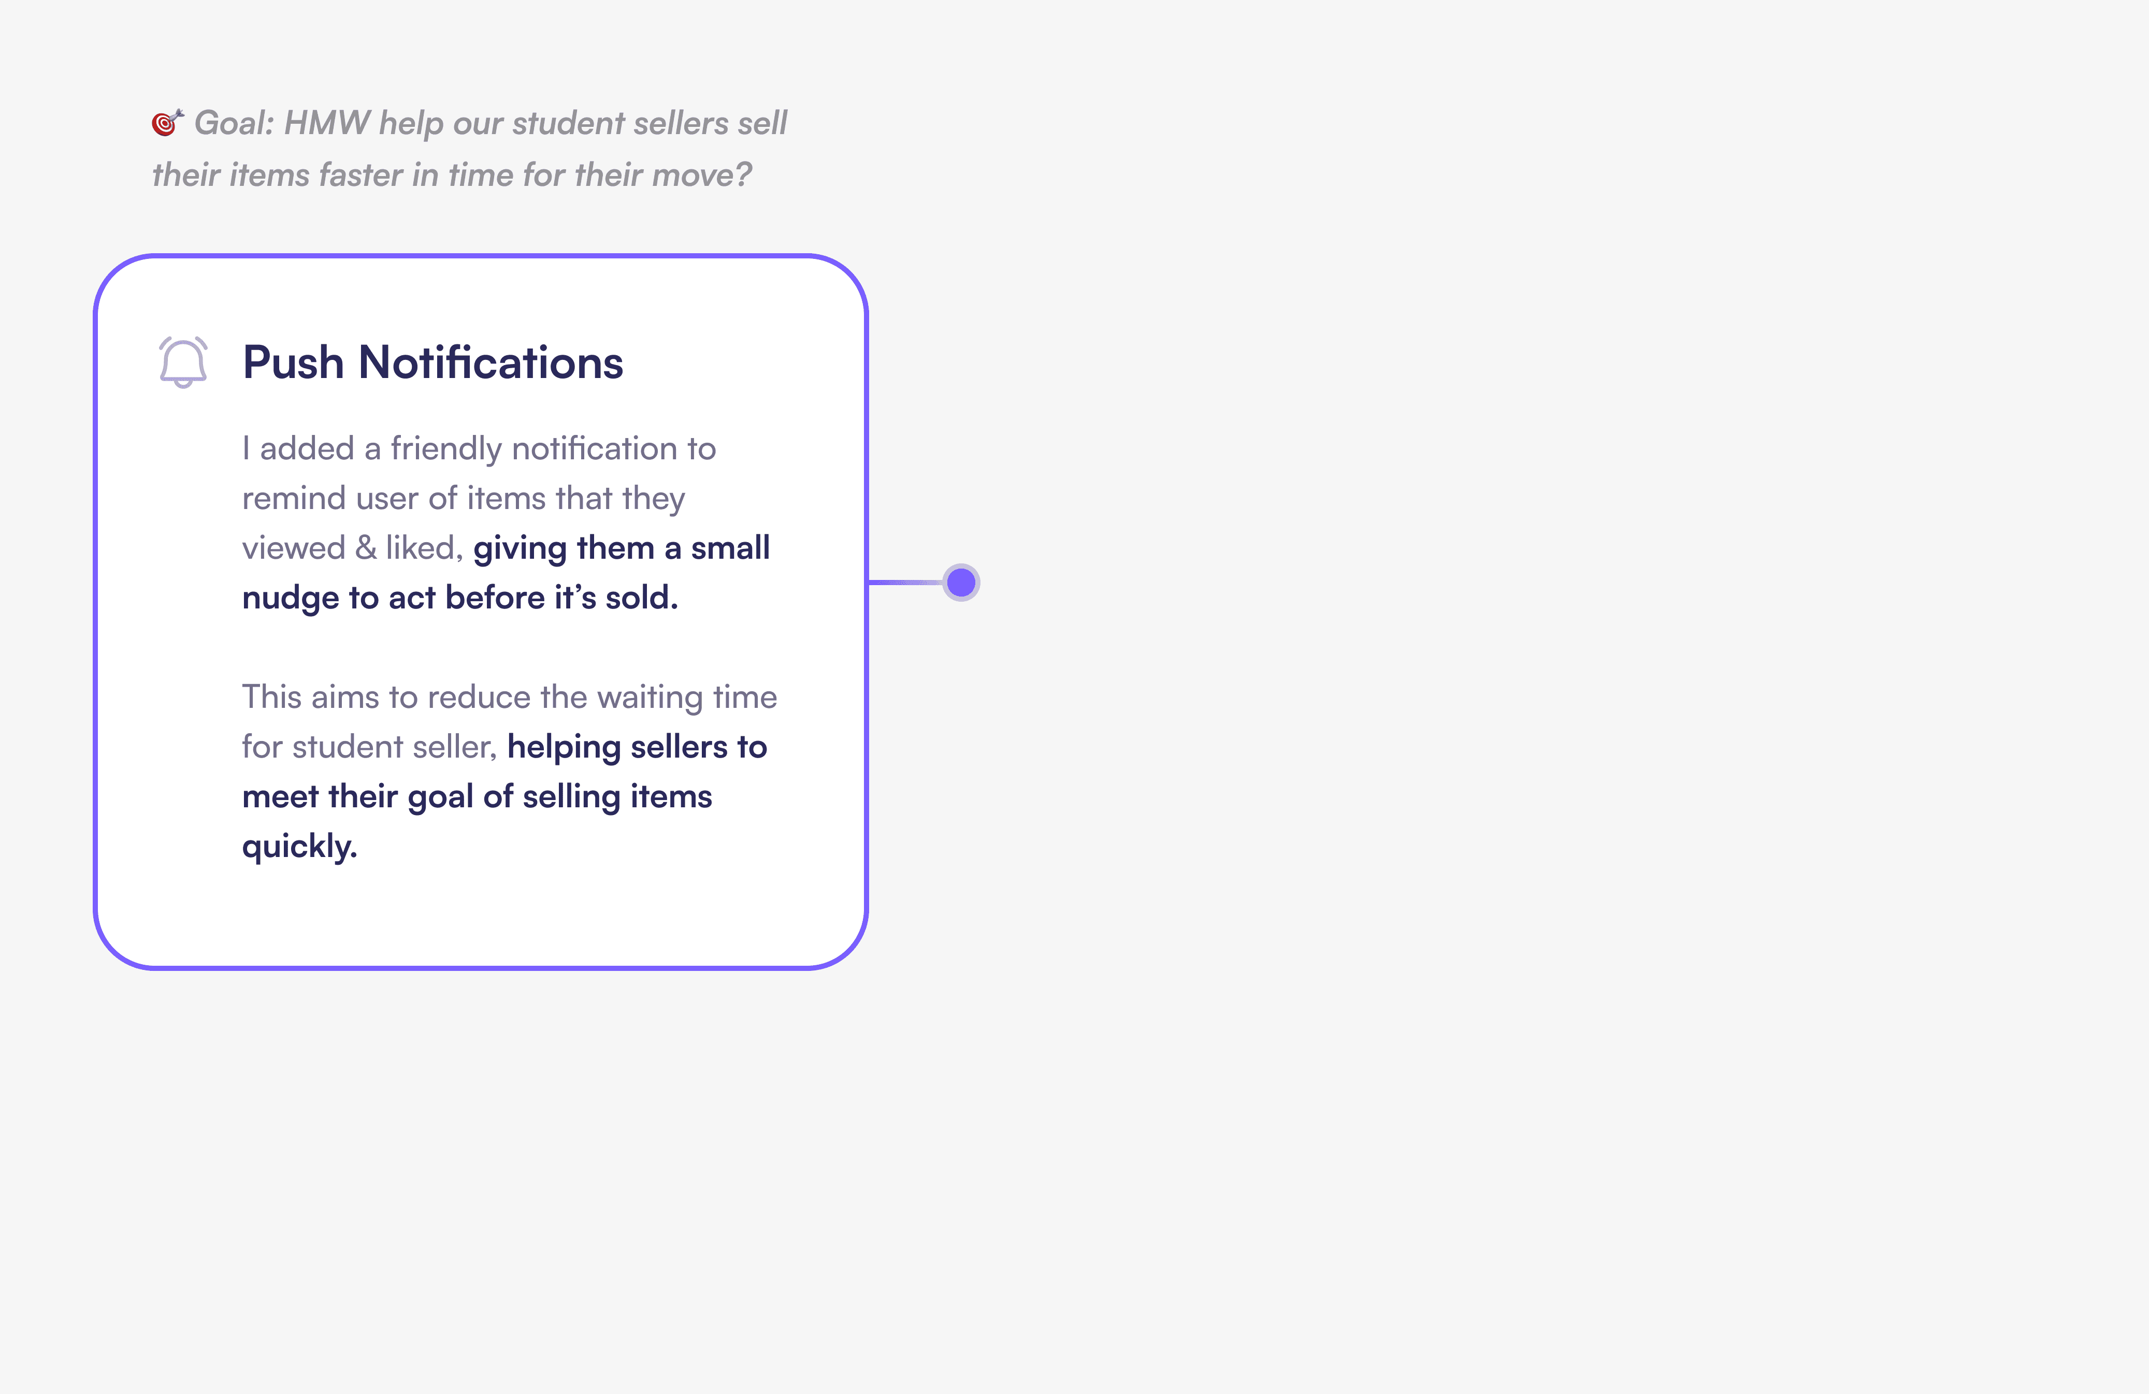This screenshot has width=2149, height=1394.
Task: Click the word 'Notifications' in the title
Action: (x=491, y=362)
